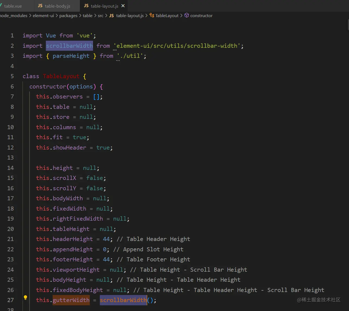The height and width of the screenshot is (311, 349).
Task: Click the JS icon in breadcrumb path
Action: click(x=111, y=16)
